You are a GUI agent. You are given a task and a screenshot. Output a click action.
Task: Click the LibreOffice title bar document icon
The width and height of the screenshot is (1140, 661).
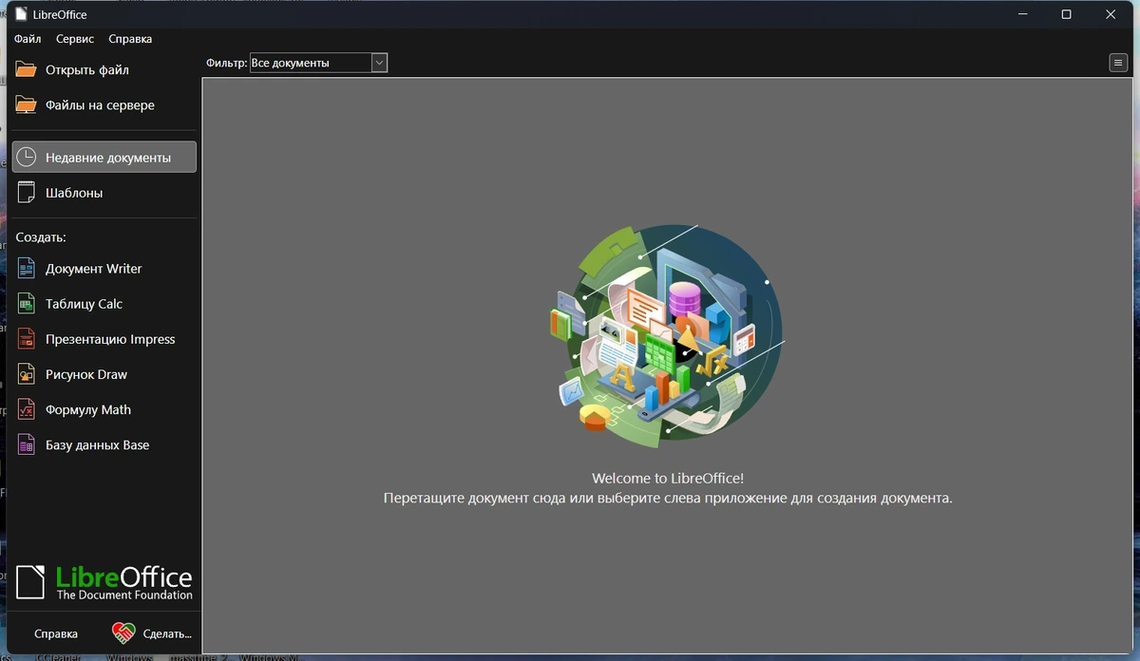point(20,13)
